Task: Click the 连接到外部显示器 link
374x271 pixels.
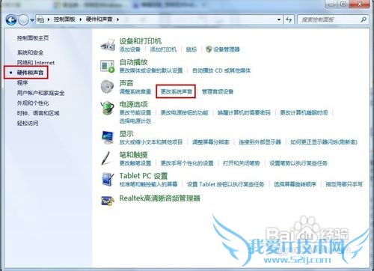Action: [260, 142]
